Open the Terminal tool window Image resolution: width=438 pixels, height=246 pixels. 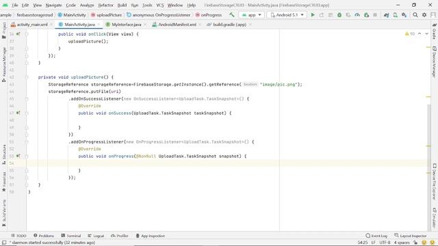71,236
